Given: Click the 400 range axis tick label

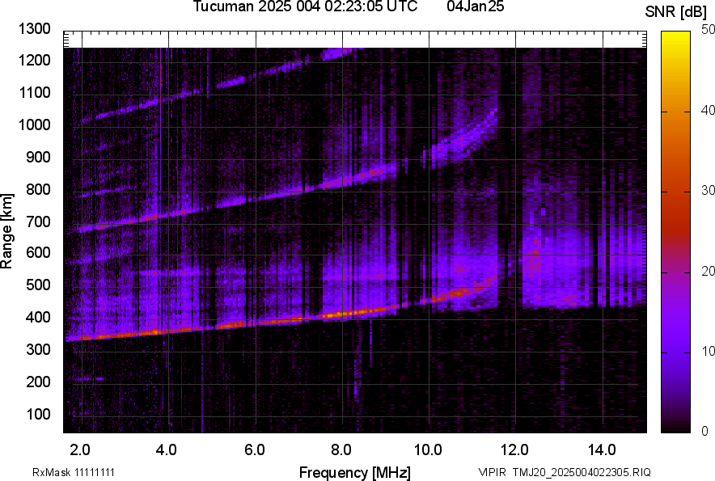Looking at the screenshot, I should [x=40, y=318].
